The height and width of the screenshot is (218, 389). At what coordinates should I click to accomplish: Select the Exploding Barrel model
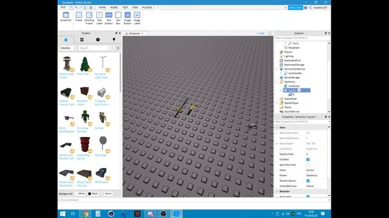[x=84, y=148]
